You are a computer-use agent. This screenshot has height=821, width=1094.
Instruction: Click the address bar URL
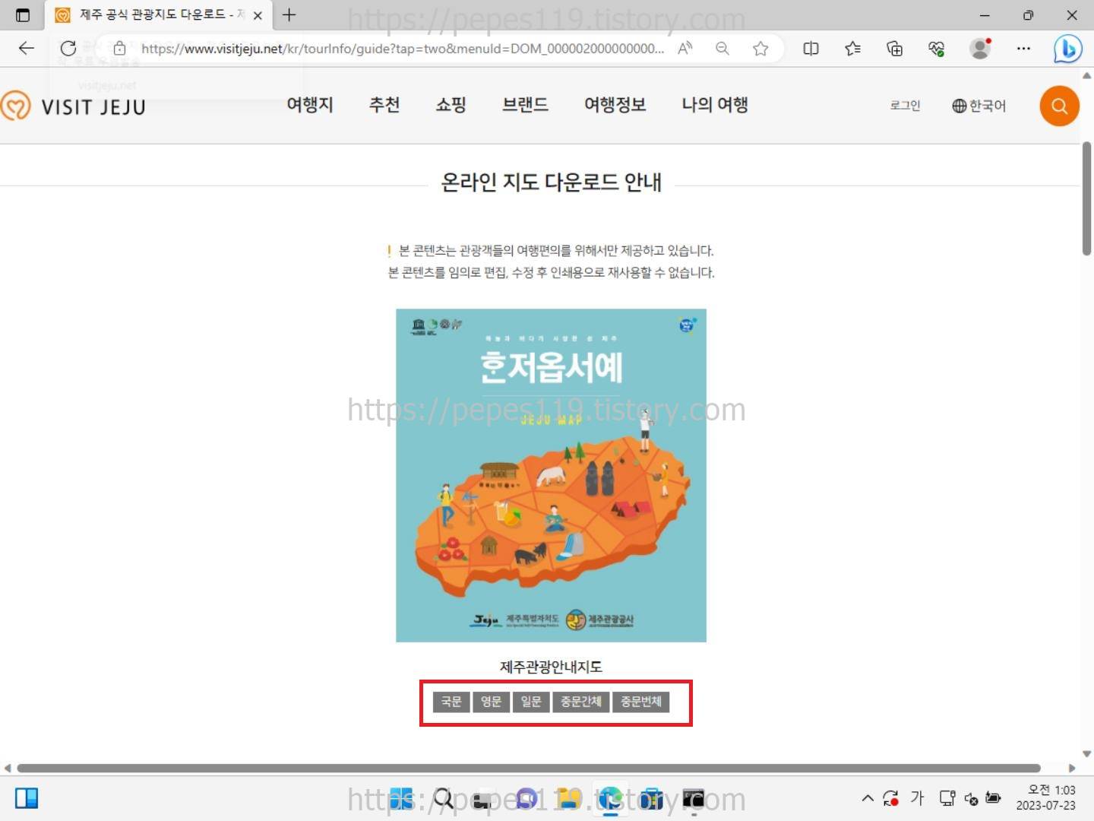click(403, 49)
